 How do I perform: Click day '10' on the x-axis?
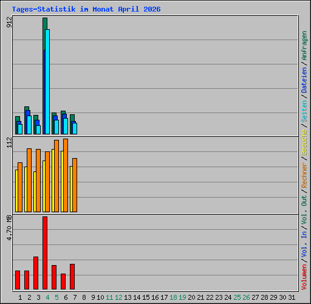[100, 297]
